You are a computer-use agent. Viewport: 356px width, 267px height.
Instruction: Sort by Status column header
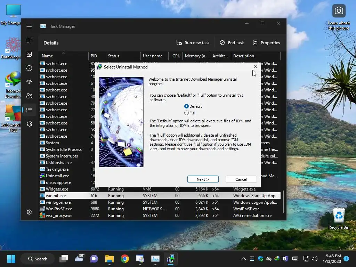tap(123, 56)
